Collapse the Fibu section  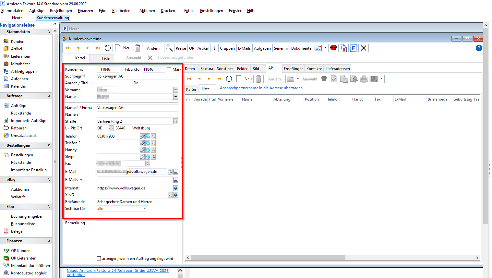tap(49, 207)
